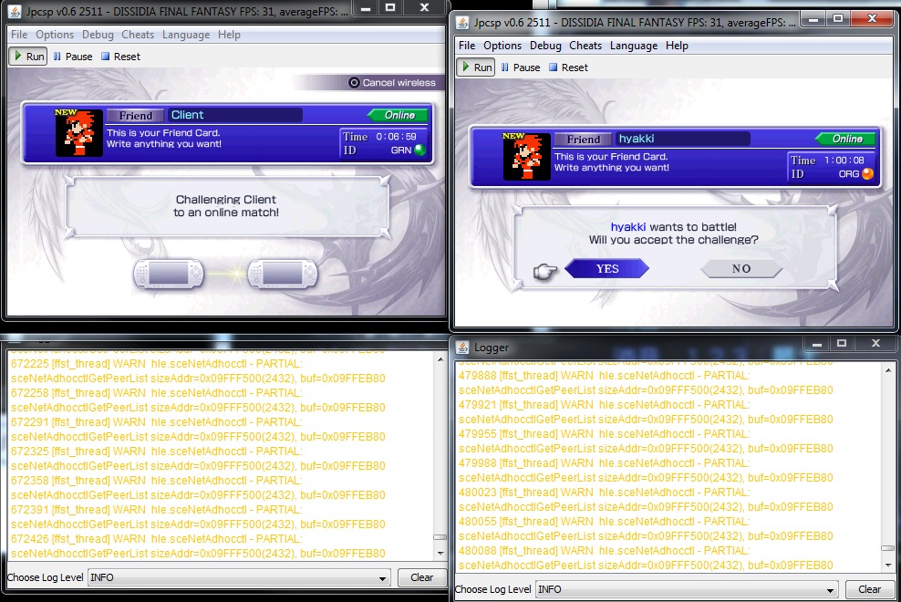The width and height of the screenshot is (901, 602).
Task: Click the pointing hand cursor beside YES
Action: click(545, 271)
